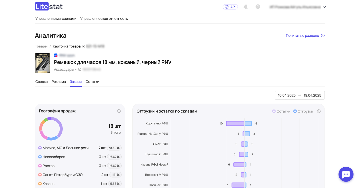The image size is (358, 188).
Task: Toggle the Отгрузки legend series
Action: pyautogui.click(x=303, y=111)
